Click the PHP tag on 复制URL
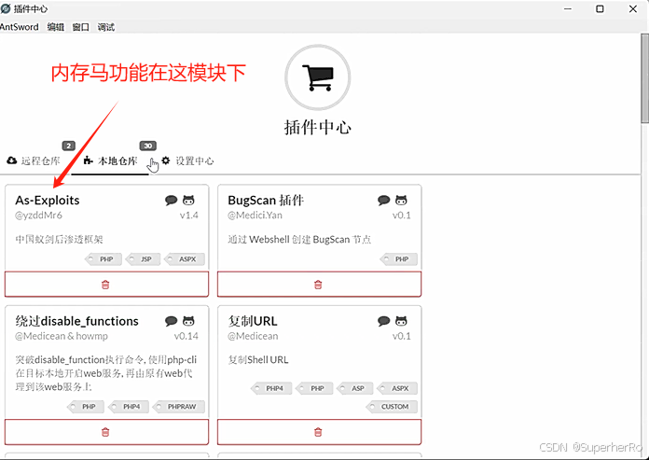649x460 pixels. [314, 388]
